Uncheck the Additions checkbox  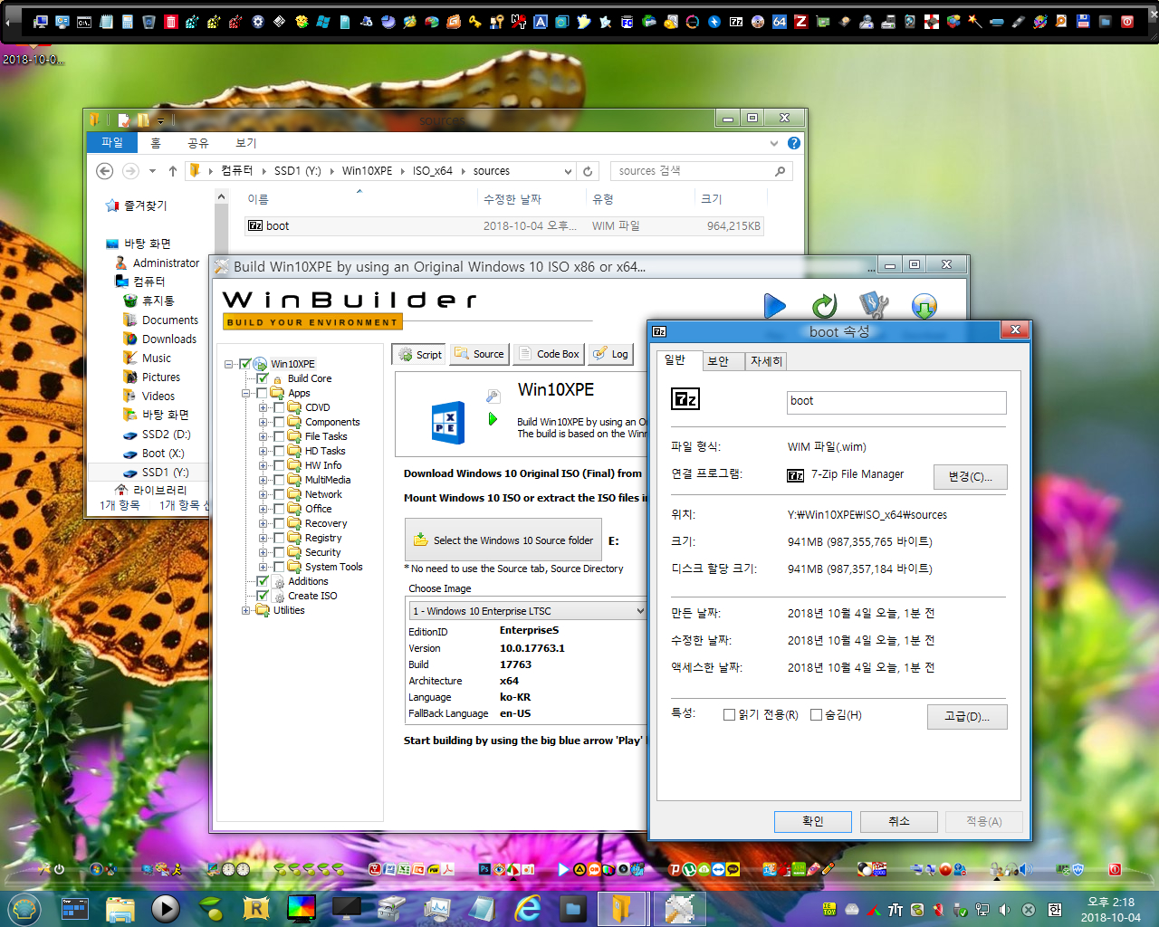[x=263, y=581]
